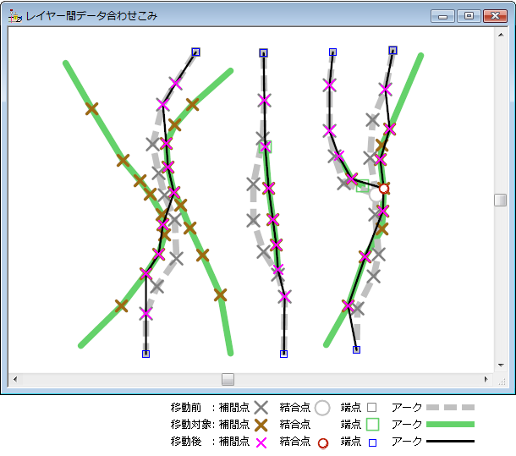Click the '移動対象:' legend label

[x=193, y=425]
